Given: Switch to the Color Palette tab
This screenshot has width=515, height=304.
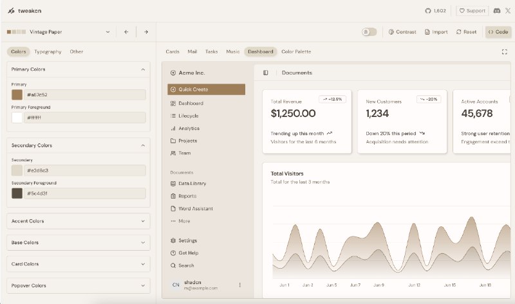Looking at the screenshot, I should click(x=296, y=51).
